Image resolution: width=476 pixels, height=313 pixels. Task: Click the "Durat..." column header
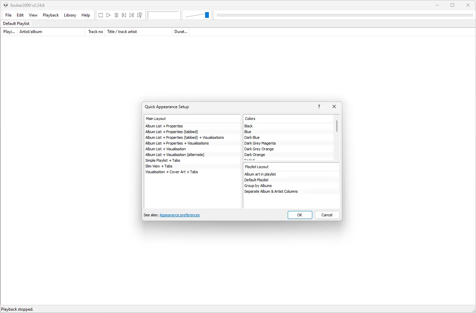(x=181, y=32)
